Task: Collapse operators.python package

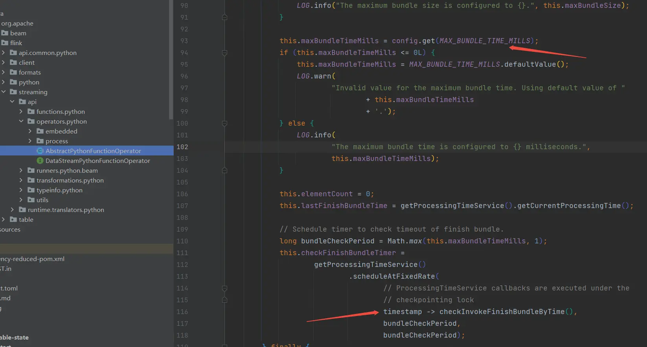Action: (x=21, y=121)
